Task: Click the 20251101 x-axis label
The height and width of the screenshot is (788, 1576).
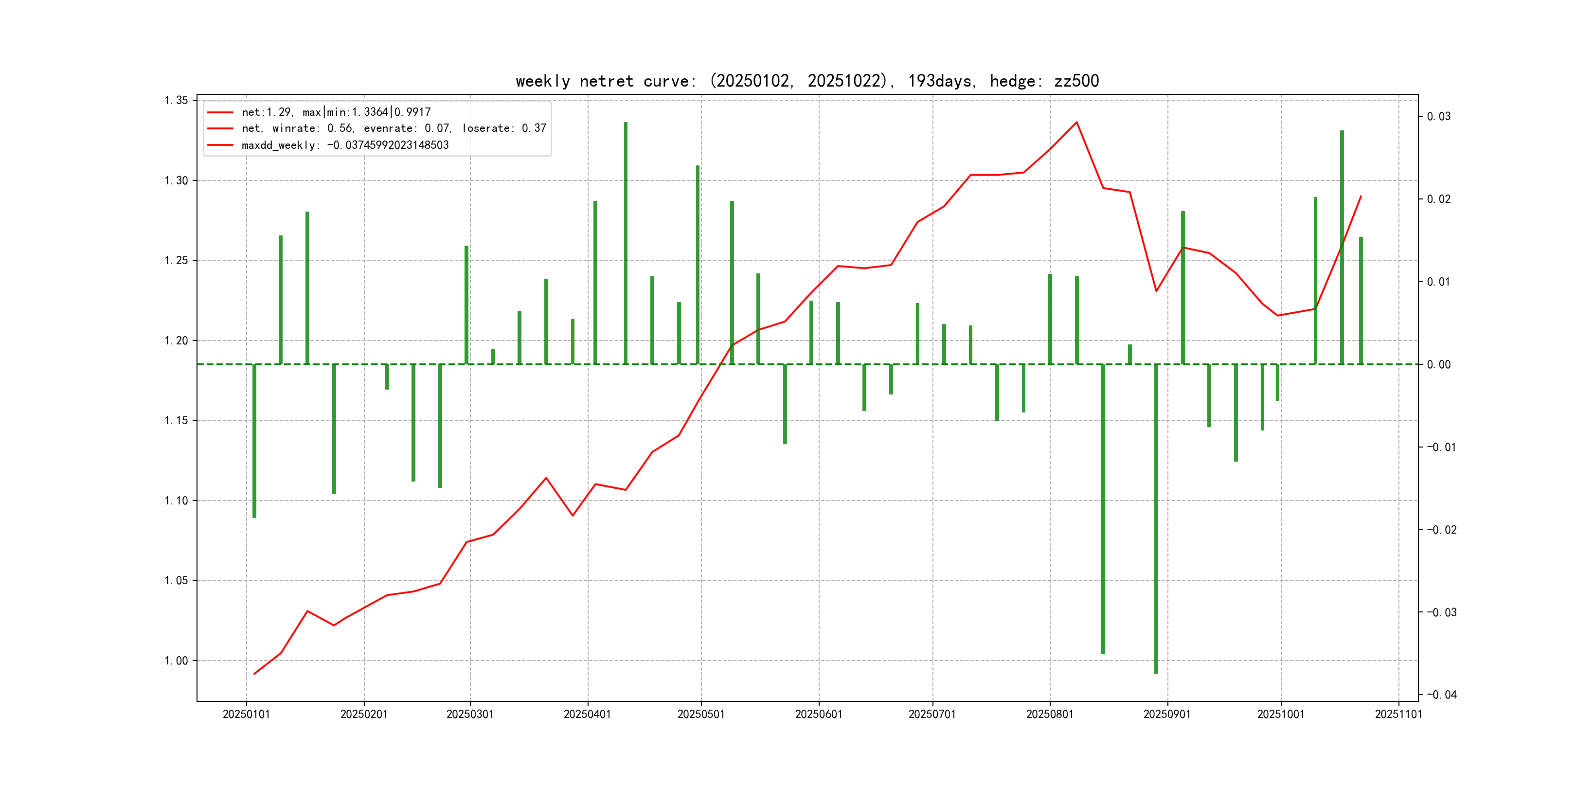Action: 1398,715
